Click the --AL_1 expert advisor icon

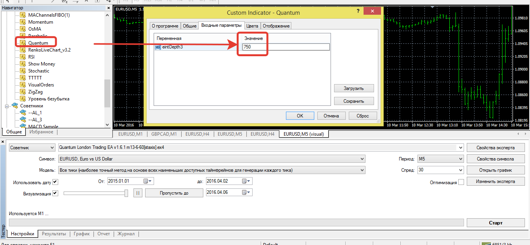(23, 112)
